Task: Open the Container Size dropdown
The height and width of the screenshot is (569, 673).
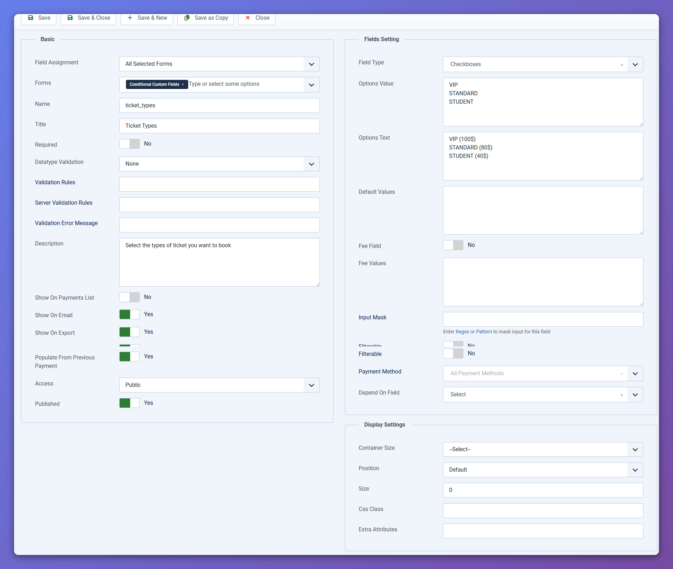Action: coord(543,449)
